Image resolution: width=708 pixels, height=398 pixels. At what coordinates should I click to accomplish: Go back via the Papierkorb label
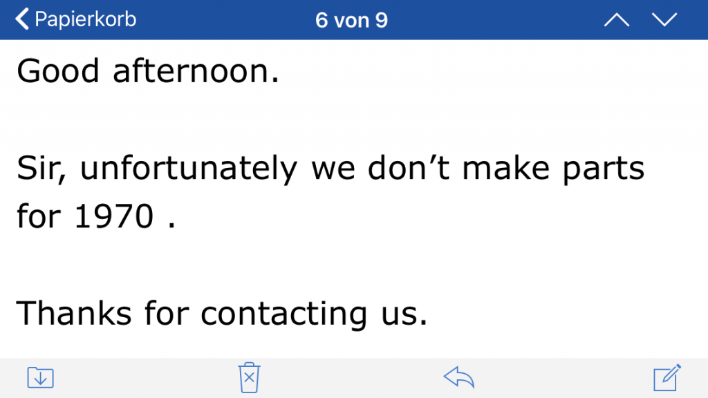[x=85, y=19]
